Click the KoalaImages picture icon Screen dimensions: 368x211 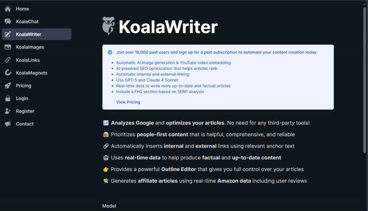(x=7, y=47)
